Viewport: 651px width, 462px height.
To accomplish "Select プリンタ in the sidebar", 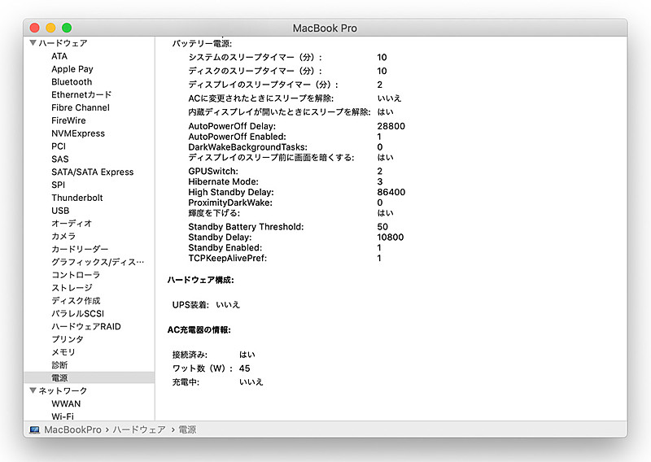I will (x=68, y=339).
